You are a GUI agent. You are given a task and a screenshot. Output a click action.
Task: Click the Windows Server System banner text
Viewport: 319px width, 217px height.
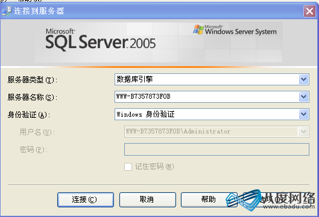click(241, 30)
